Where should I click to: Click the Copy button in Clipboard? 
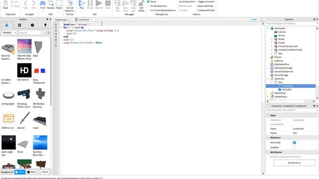(x=14, y=6)
